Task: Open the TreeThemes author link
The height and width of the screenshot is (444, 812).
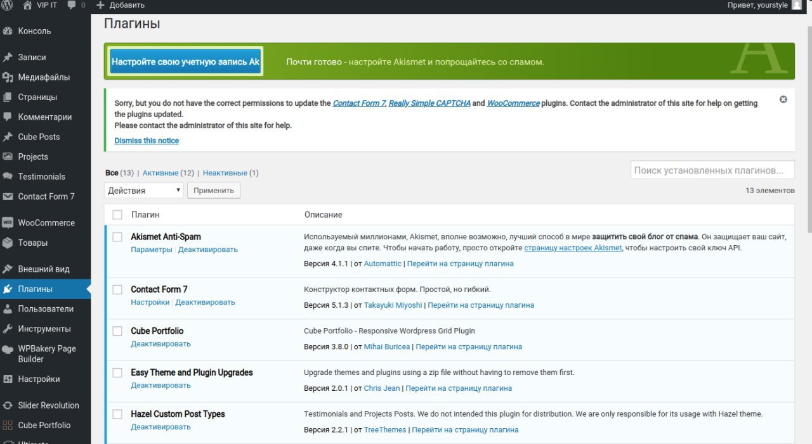Action: pos(385,430)
